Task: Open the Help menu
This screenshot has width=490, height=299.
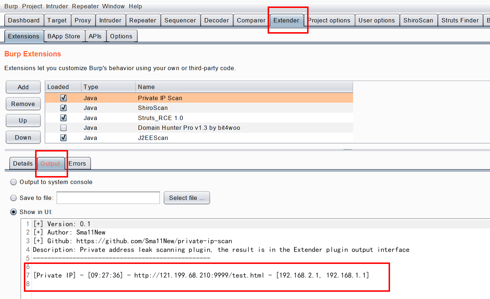Action: click(135, 6)
